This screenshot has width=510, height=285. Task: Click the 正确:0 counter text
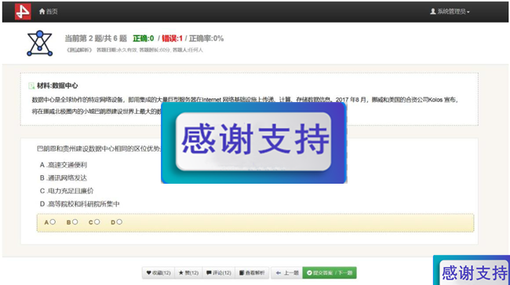click(x=144, y=38)
